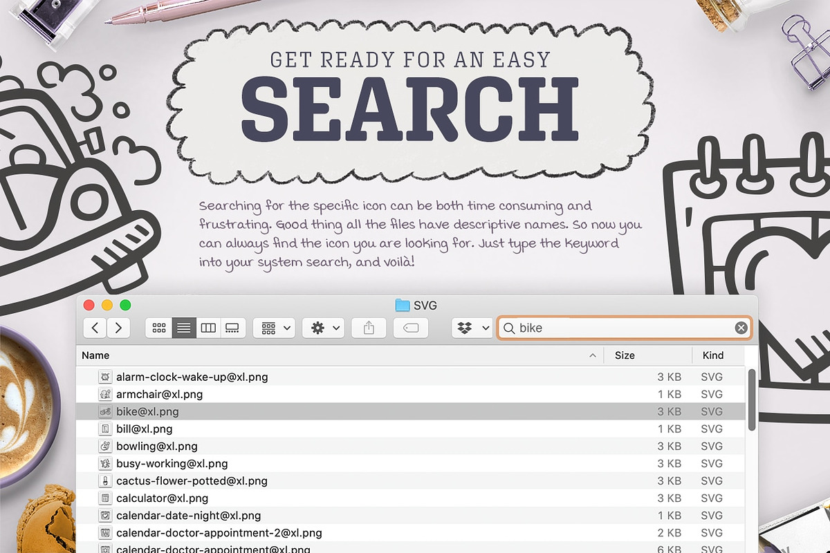Go back with the left chevron button
The height and width of the screenshot is (553, 830).
pyautogui.click(x=95, y=328)
